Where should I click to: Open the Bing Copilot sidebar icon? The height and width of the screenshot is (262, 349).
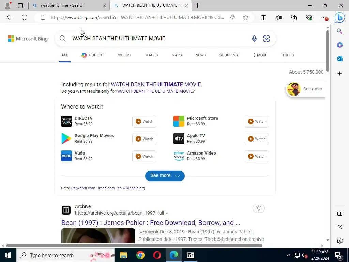coord(340,17)
